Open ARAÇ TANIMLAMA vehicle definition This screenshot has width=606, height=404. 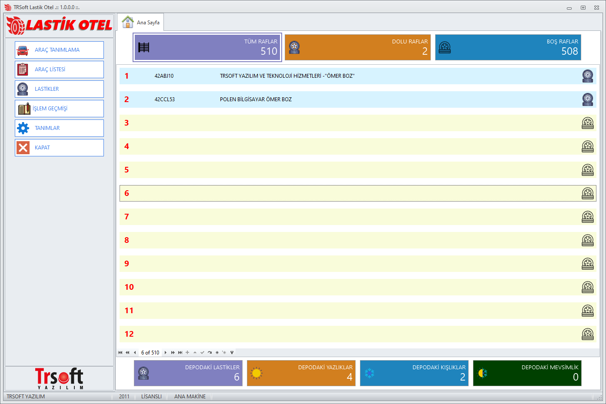[x=59, y=50]
